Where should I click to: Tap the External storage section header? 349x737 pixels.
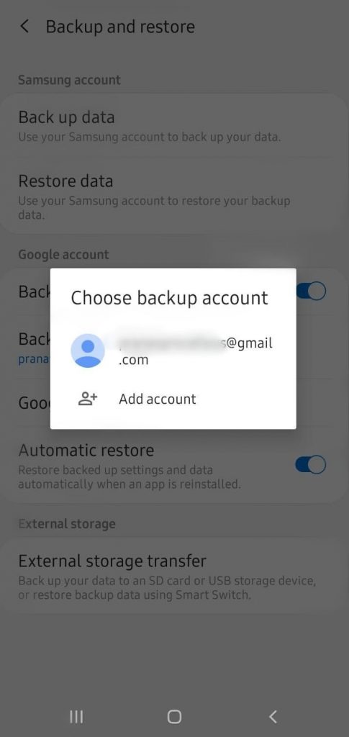pyautogui.click(x=67, y=524)
